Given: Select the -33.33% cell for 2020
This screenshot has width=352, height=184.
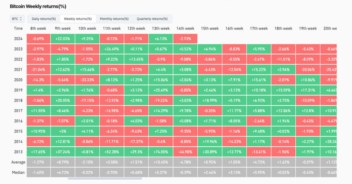Looking at the screenshot, I should pyautogui.click(x=87, y=80).
